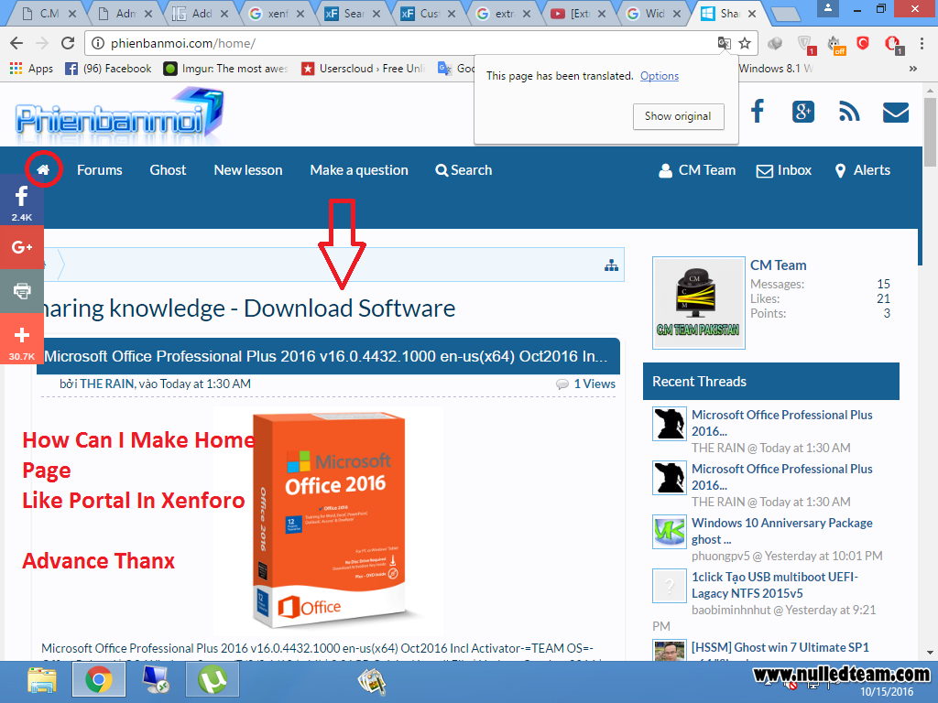Click the floating print icon
Screen dimensions: 938x703
coord(22,291)
